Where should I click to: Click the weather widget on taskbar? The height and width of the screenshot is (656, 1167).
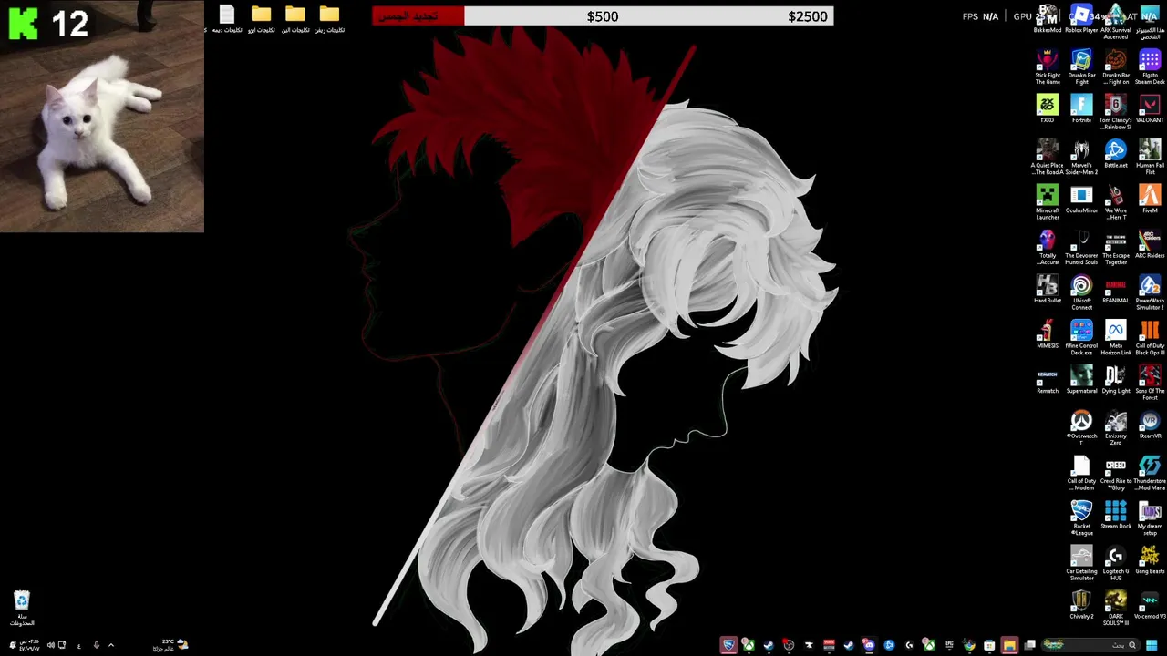tap(170, 645)
